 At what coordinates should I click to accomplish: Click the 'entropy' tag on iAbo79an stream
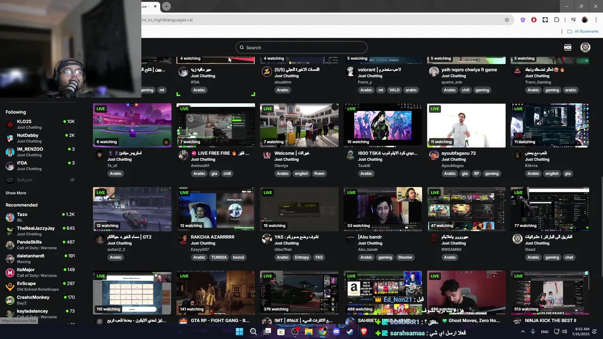coord(301,258)
